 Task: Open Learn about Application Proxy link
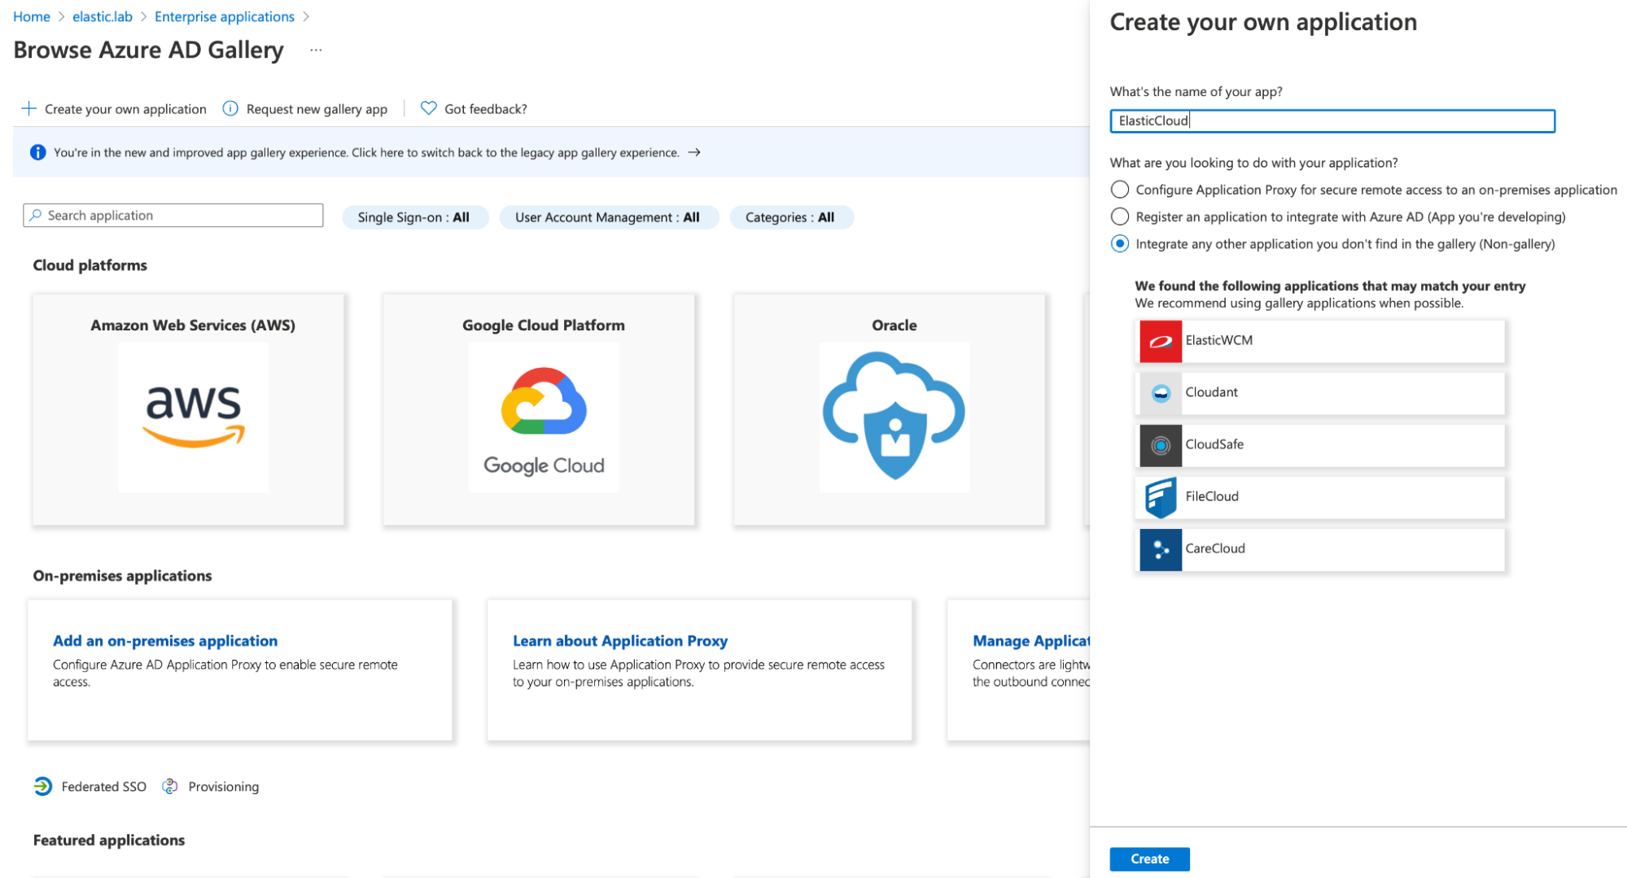tap(619, 640)
